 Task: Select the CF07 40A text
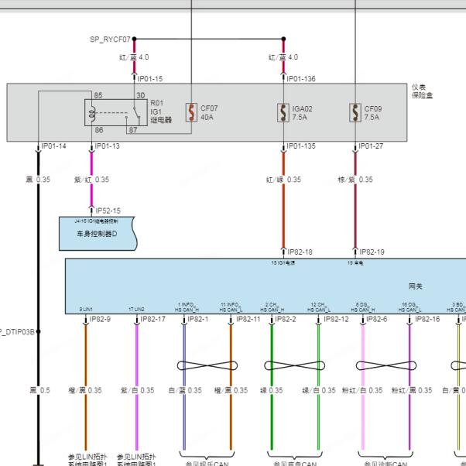point(209,113)
